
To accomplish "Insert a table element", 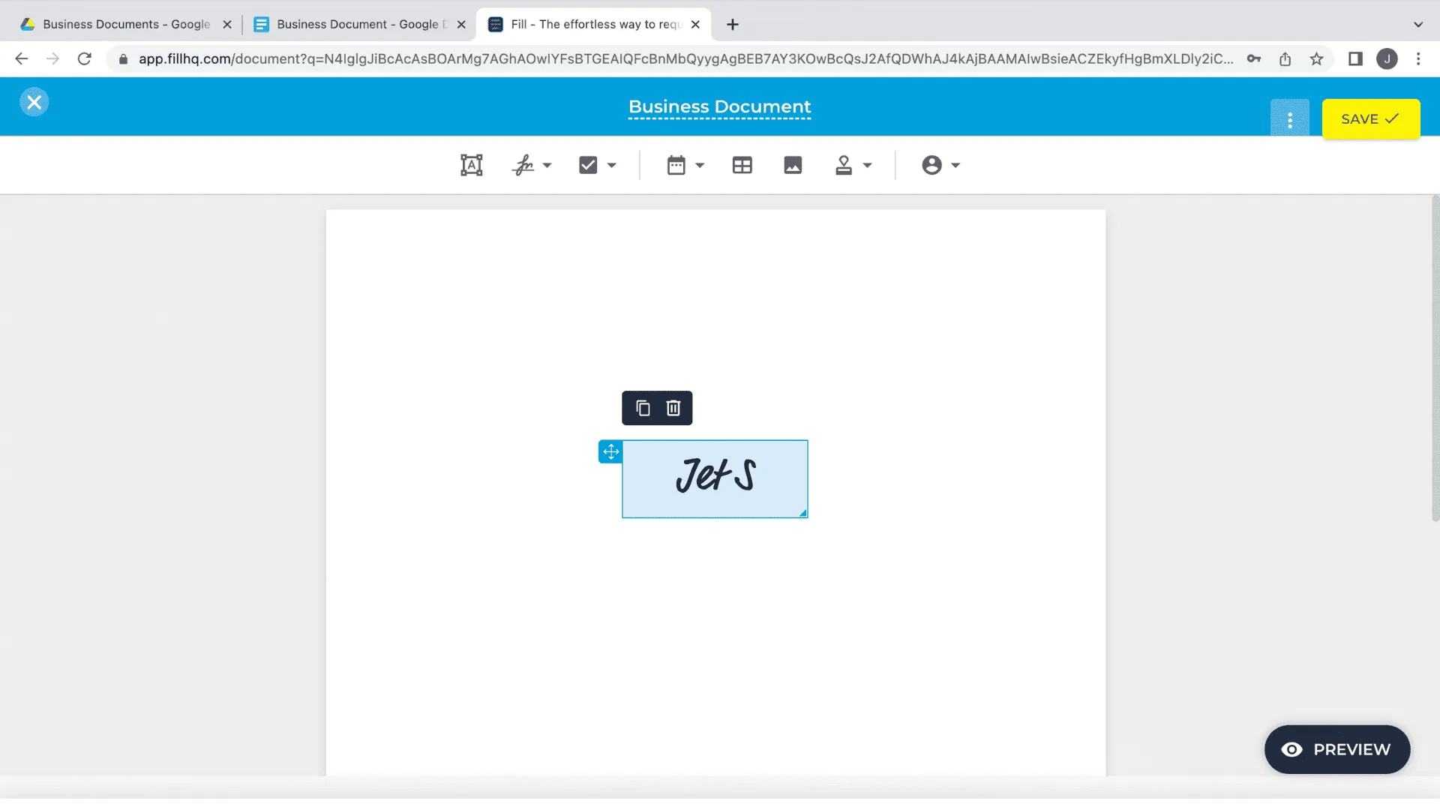I will [x=742, y=165].
